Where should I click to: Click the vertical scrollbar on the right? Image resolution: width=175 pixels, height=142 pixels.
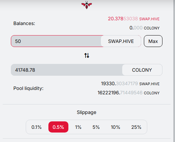(174, 71)
